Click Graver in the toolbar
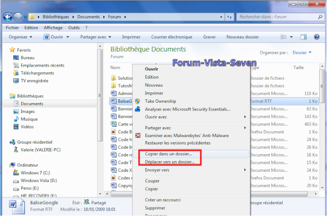The height and width of the screenshot is (216, 327). (x=209, y=37)
